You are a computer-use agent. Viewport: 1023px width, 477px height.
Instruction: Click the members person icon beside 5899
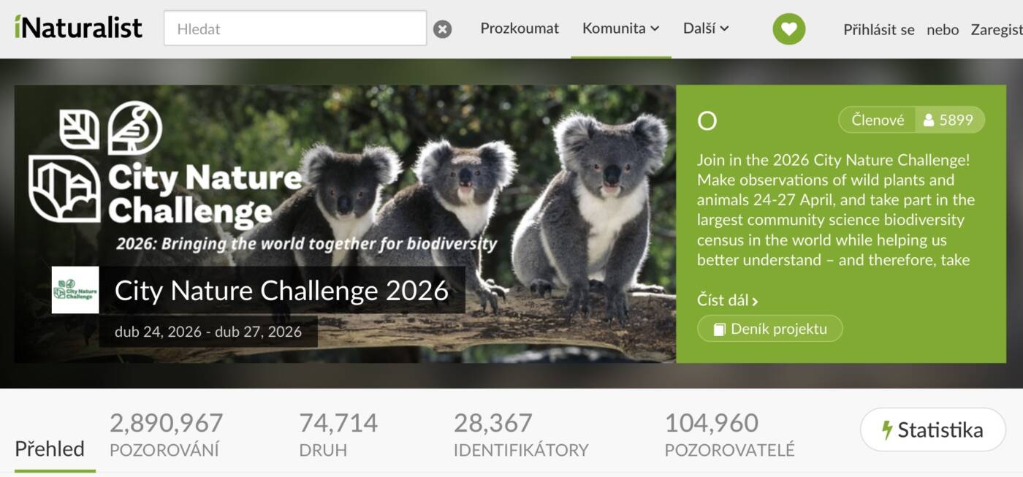tap(928, 121)
